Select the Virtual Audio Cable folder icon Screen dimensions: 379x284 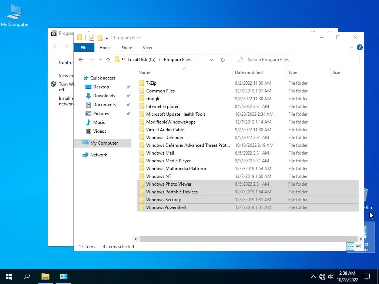pos(142,130)
